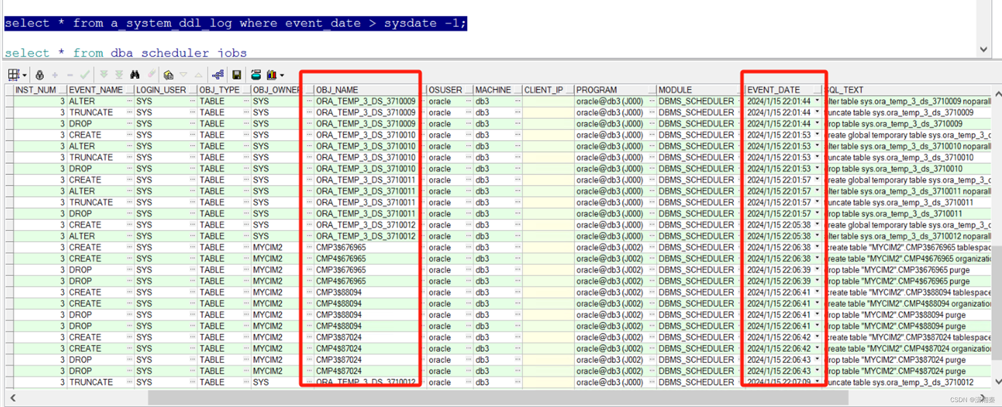Screen dimensions: 1002x407
Task: Click the dba_scheduler_jobs query line
Action: click(125, 53)
